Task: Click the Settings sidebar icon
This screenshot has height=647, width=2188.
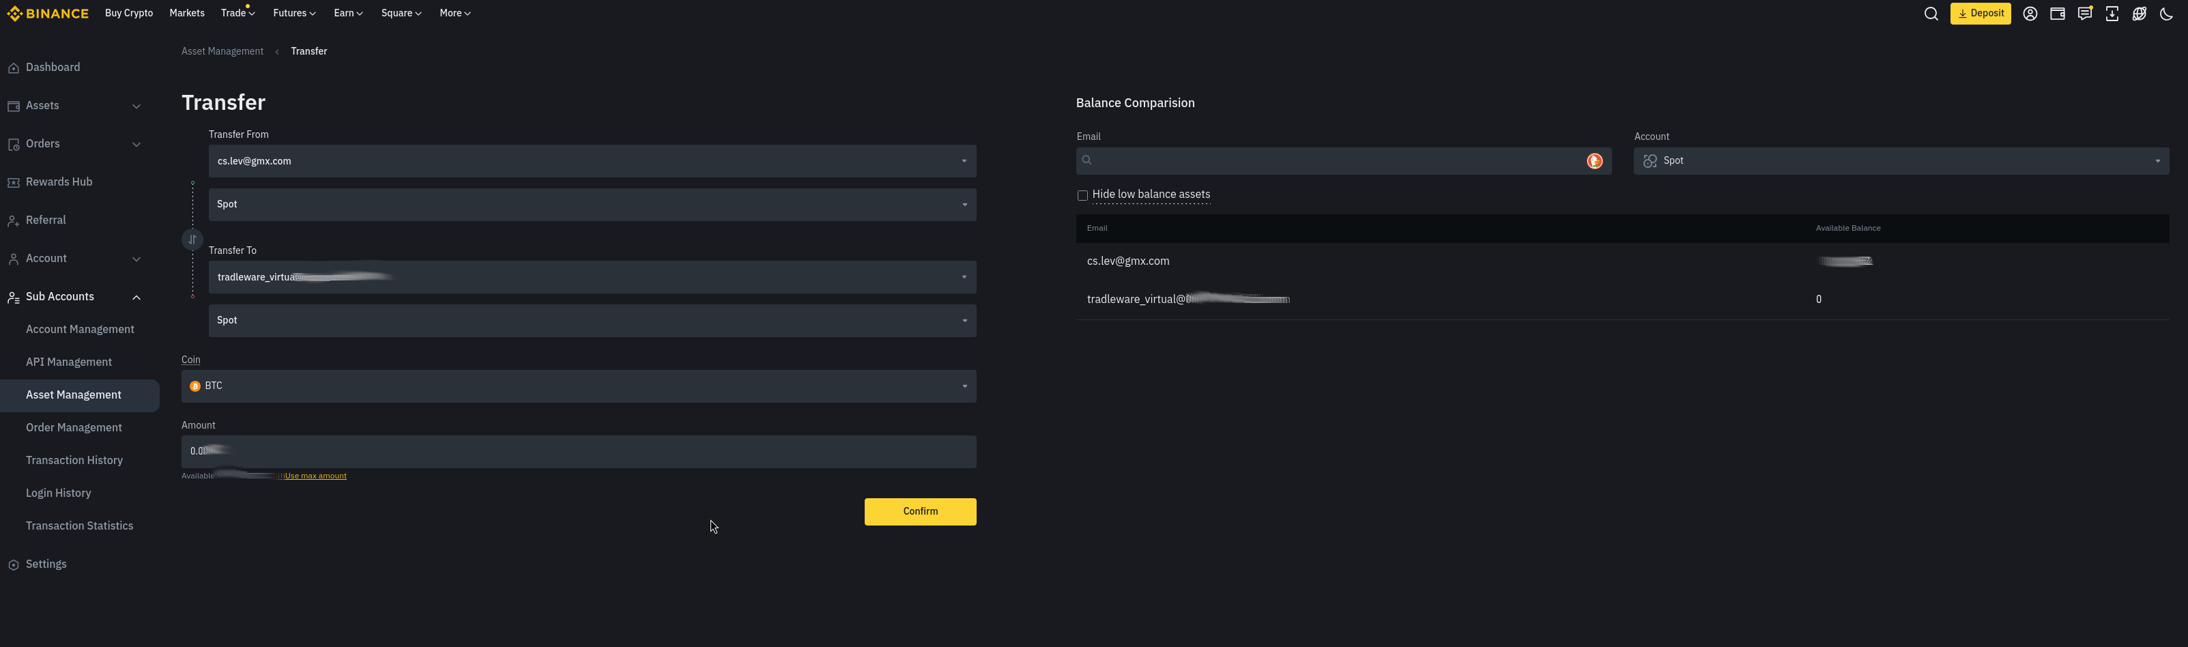Action: click(14, 564)
